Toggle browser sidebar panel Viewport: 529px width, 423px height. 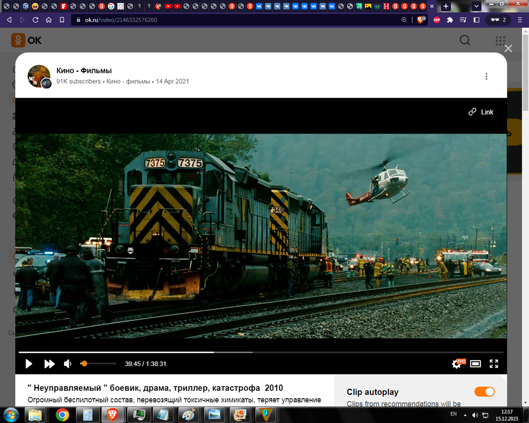(x=477, y=20)
